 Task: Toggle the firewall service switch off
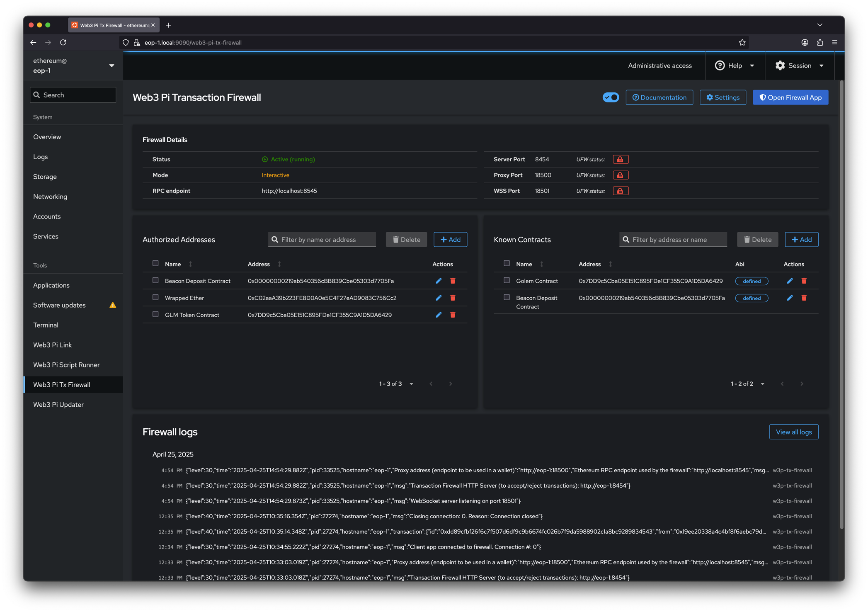coord(611,97)
